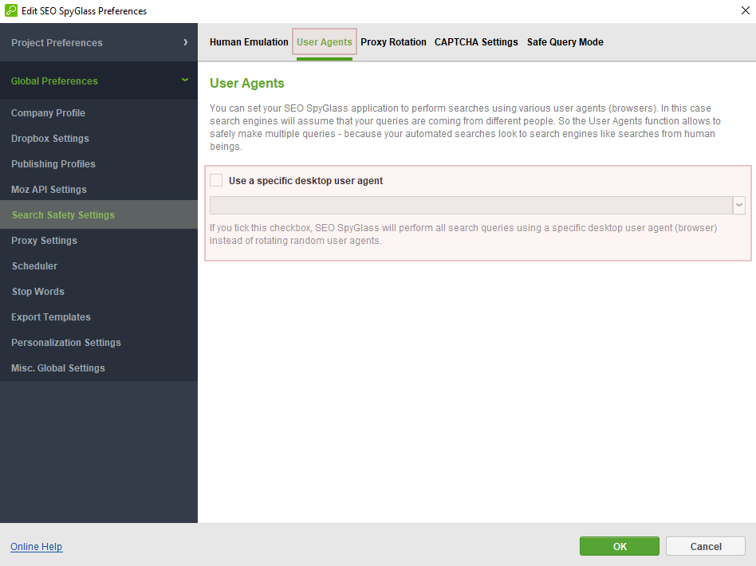Expand Project Preferences chevron arrow
The image size is (756, 566).
pyautogui.click(x=186, y=42)
